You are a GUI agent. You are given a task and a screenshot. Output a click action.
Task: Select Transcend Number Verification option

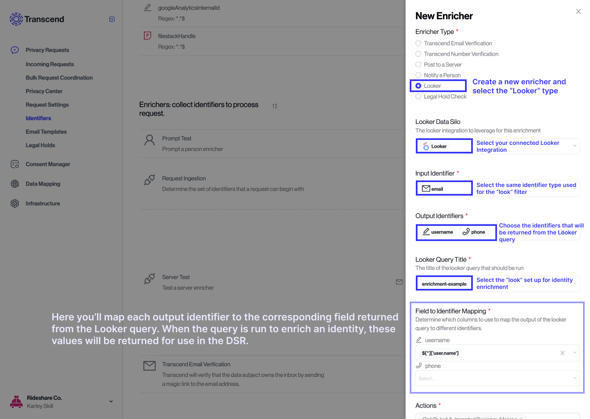pos(418,54)
